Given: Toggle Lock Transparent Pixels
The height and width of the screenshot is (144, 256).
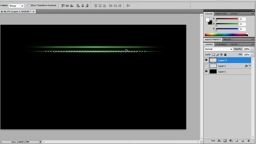Looking at the screenshot, I should pos(213,54).
